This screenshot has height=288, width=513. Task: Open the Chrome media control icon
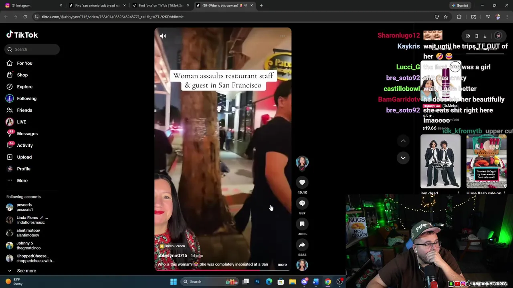488,17
